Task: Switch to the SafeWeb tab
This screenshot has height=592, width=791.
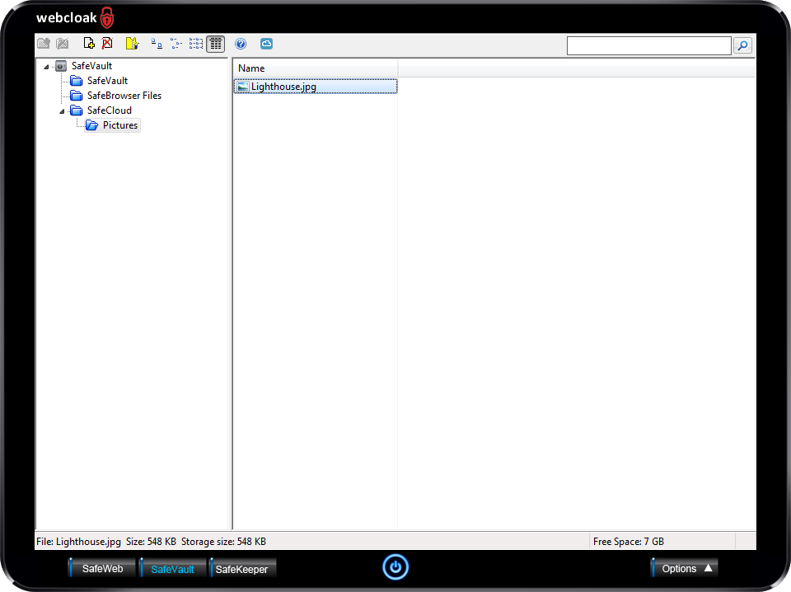Action: 102,568
